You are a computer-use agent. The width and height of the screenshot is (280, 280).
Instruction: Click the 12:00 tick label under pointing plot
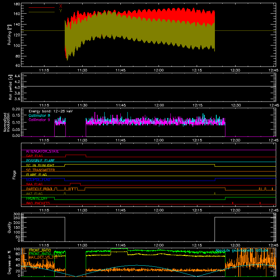[x=159, y=70]
